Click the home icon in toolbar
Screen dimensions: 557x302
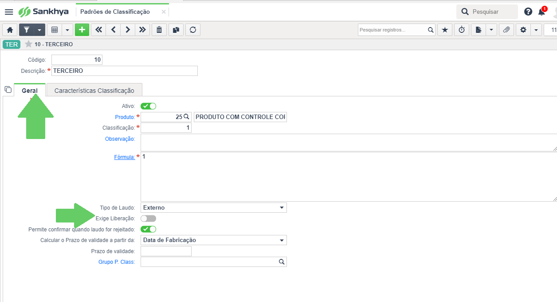(x=10, y=30)
